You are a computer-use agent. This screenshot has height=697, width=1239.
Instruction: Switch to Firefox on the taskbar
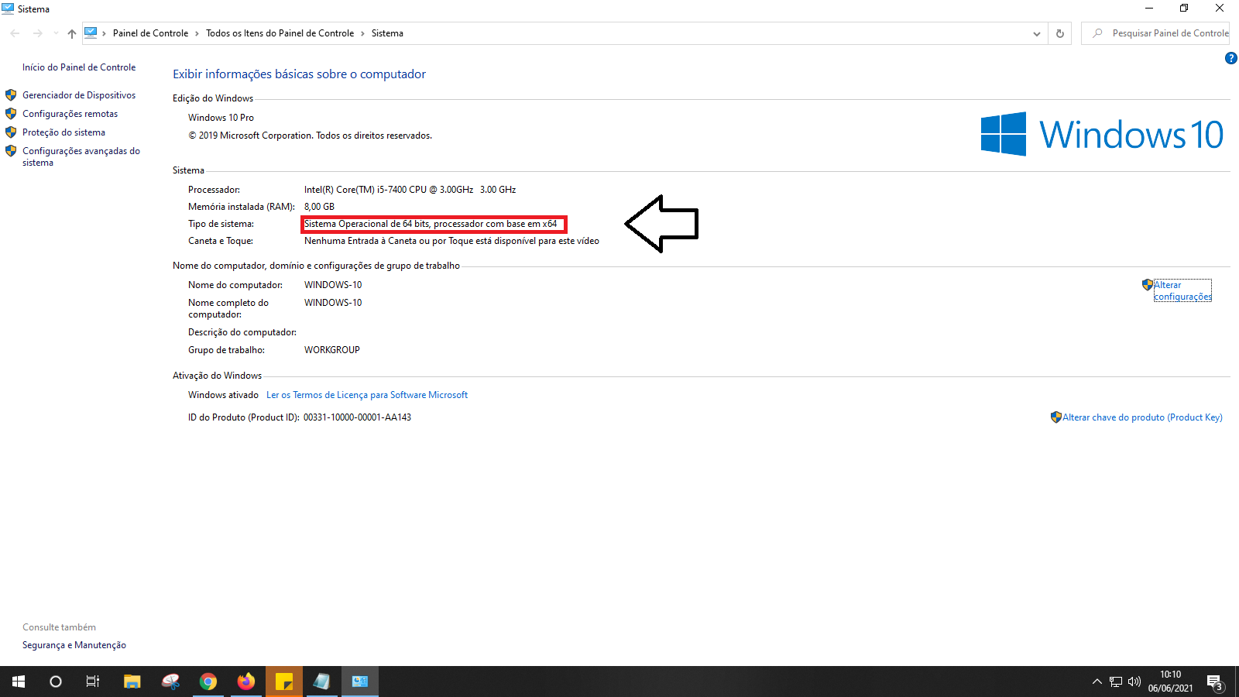coord(246,682)
